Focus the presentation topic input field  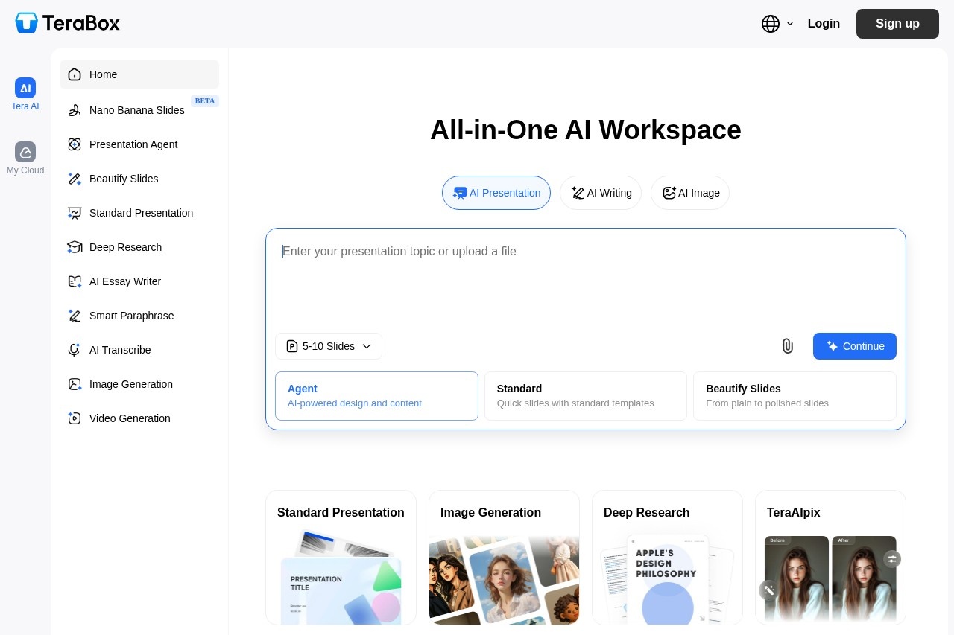click(585, 279)
